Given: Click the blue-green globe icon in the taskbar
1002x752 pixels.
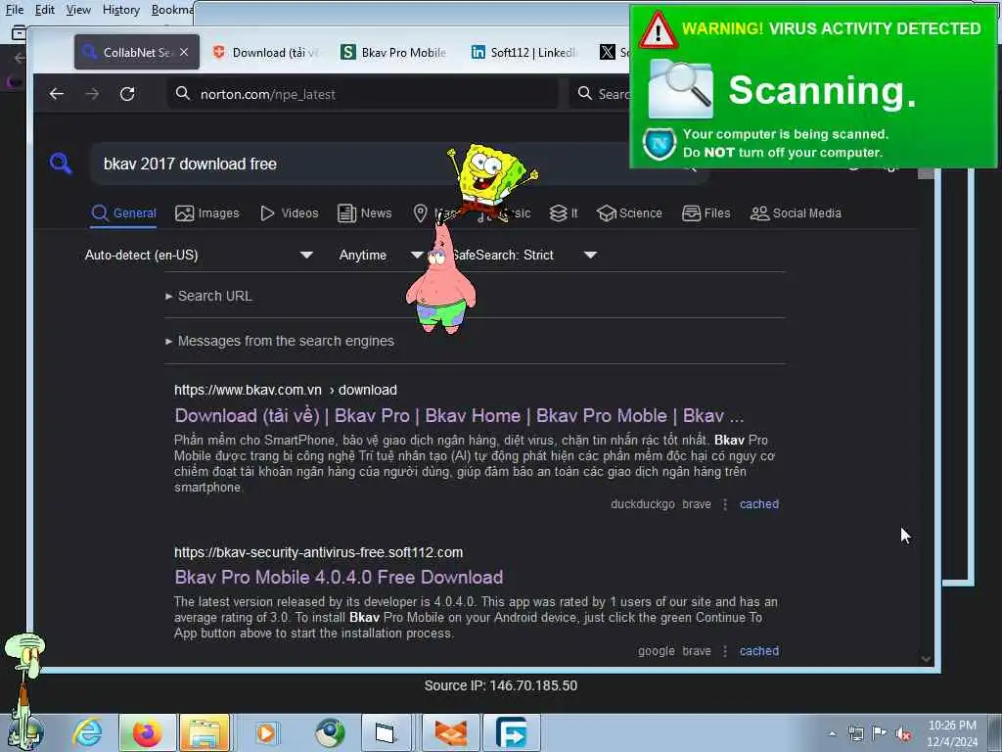Looking at the screenshot, I should [x=330, y=732].
